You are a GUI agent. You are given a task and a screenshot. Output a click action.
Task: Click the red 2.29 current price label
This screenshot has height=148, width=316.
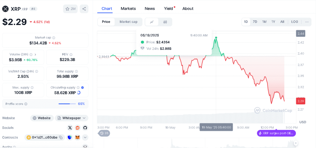click(x=301, y=101)
